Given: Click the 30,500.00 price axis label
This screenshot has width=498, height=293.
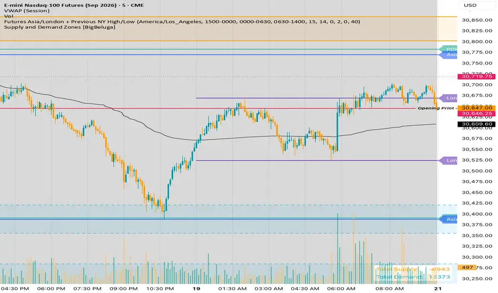Looking at the screenshot, I should pos(477,170).
